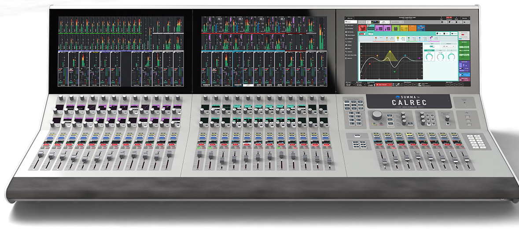This screenshot has width=519, height=232.
Task: Open the blue Fader processing tile
Action: pos(421,28)
